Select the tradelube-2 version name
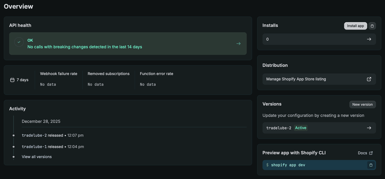 (x=279, y=128)
